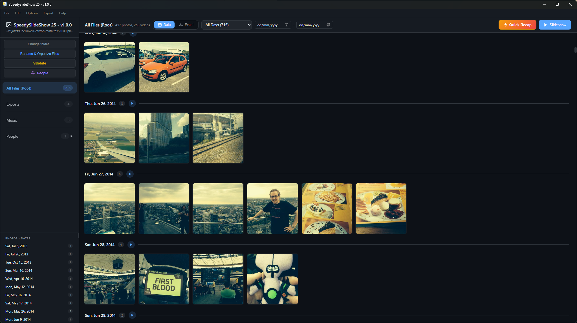Play the slideshow for Fri, Jun 27, 2014
Image resolution: width=577 pixels, height=323 pixels.
[x=130, y=174]
